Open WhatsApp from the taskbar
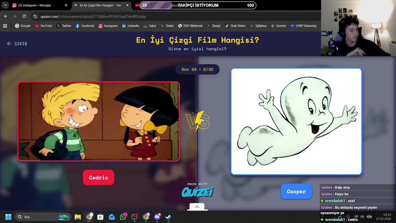 coord(123,217)
